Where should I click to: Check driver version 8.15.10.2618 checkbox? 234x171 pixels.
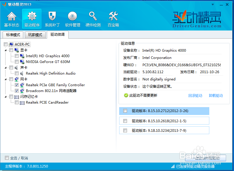click(x=125, y=121)
